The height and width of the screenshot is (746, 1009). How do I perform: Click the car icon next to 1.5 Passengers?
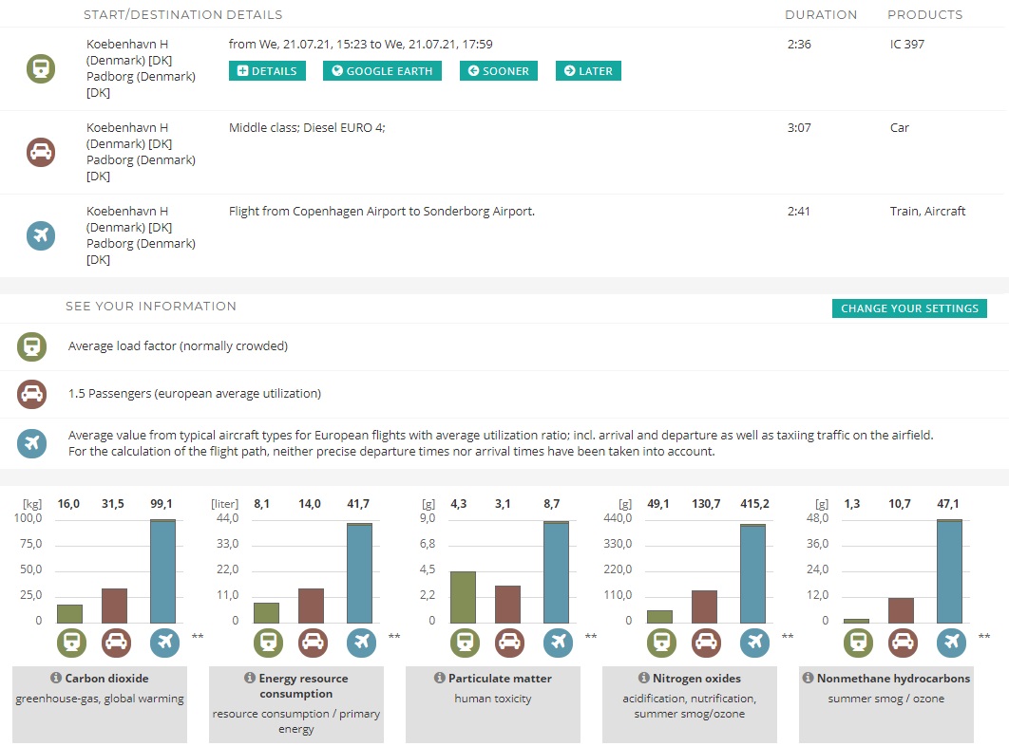[x=31, y=394]
